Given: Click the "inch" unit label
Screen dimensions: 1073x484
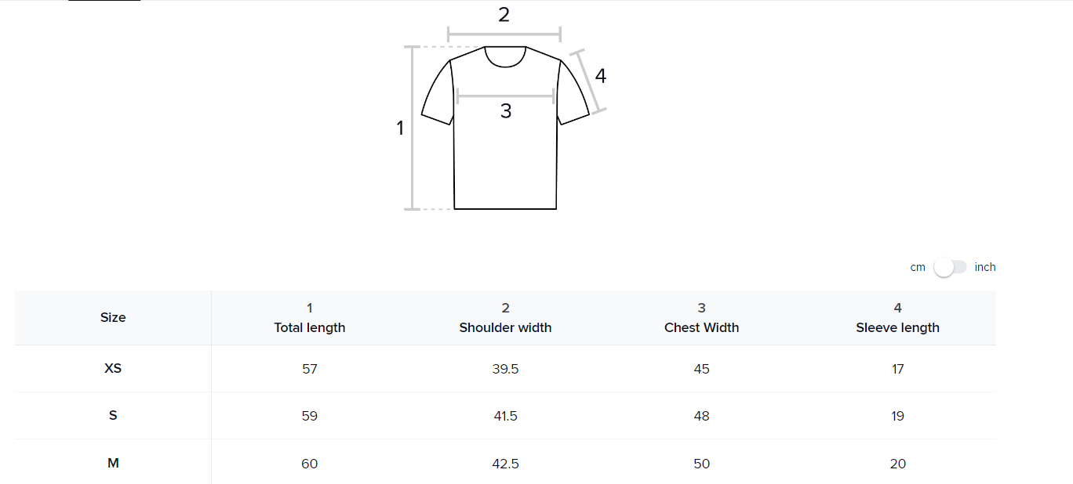Looking at the screenshot, I should point(985,267).
